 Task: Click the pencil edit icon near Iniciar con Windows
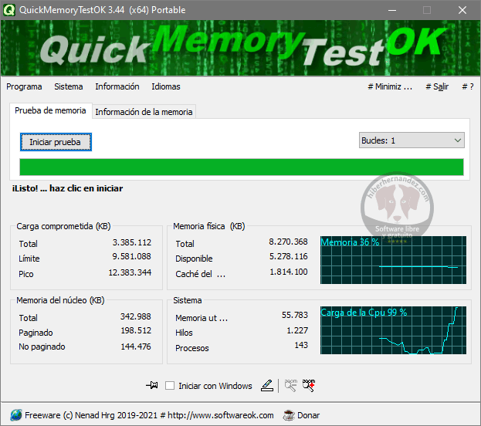coord(267,386)
